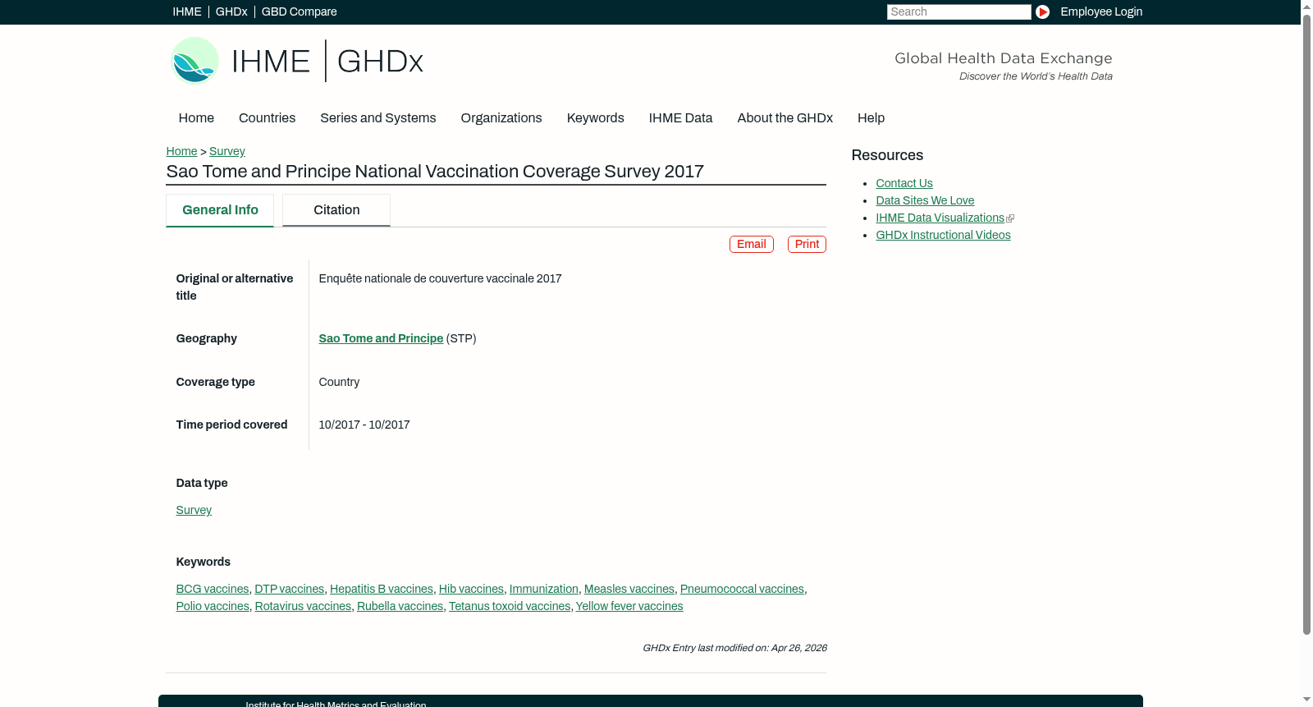The image size is (1313, 707).
Task: Open the IHME Data menu item
Action: pos(681,118)
